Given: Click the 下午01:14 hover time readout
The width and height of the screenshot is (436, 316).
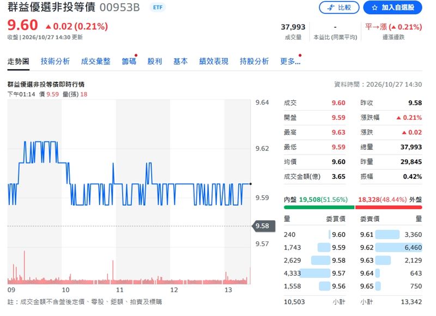Looking at the screenshot, I should tap(21, 94).
